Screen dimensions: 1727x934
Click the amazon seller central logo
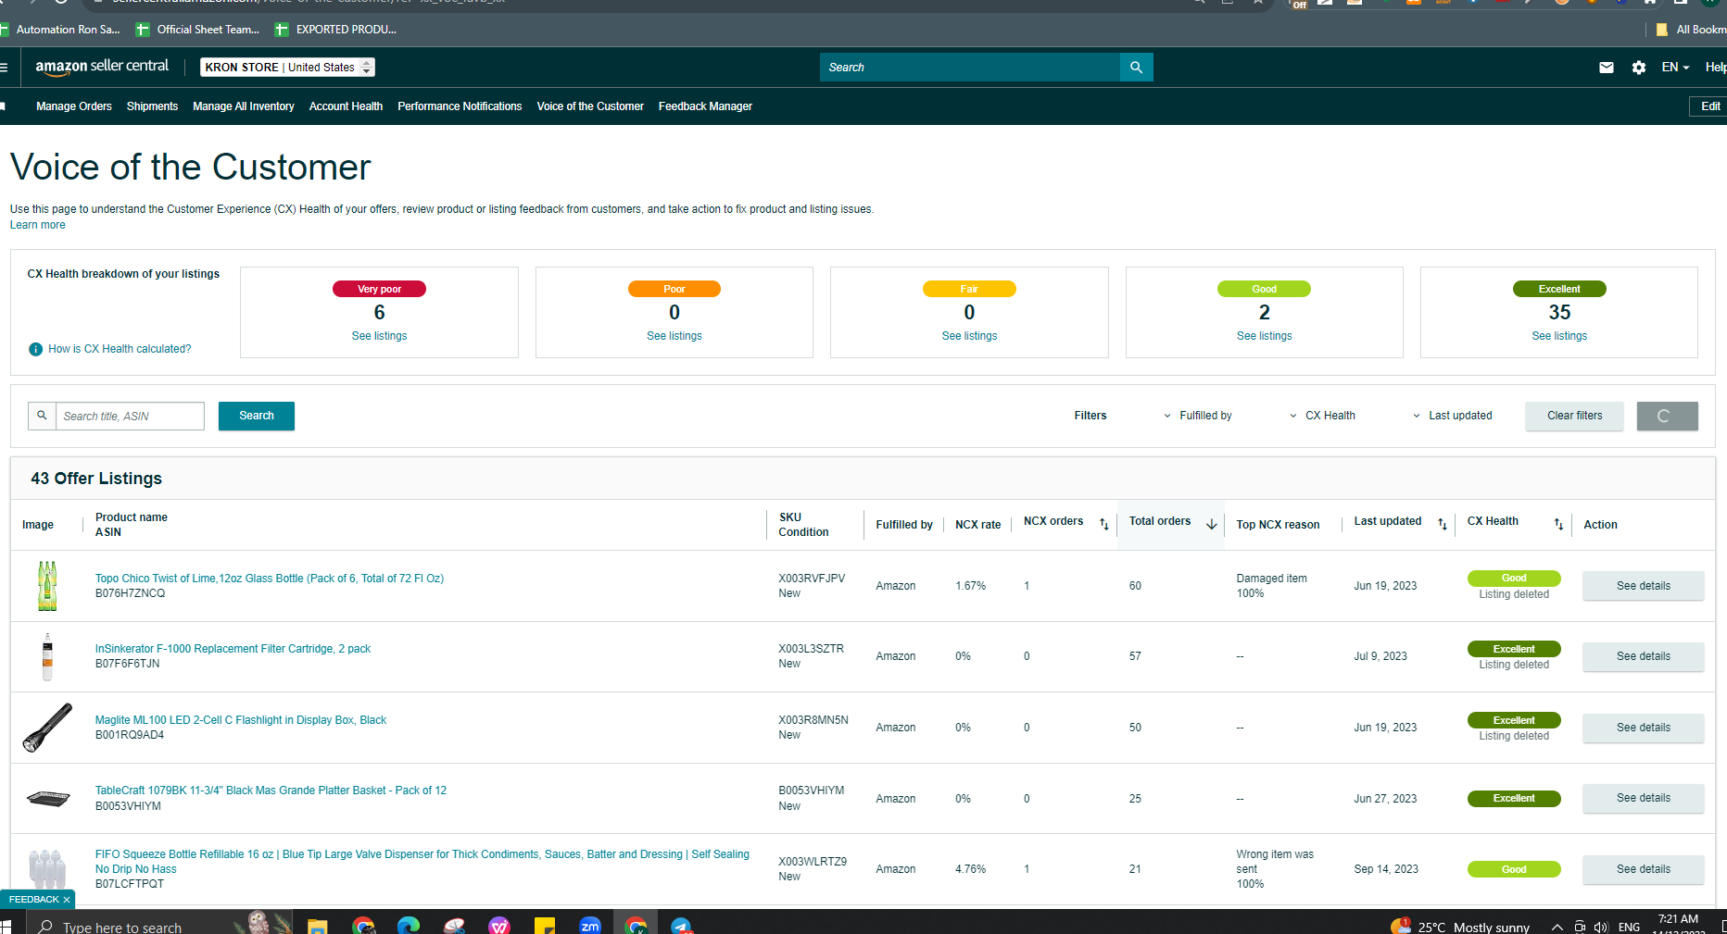pyautogui.click(x=102, y=67)
